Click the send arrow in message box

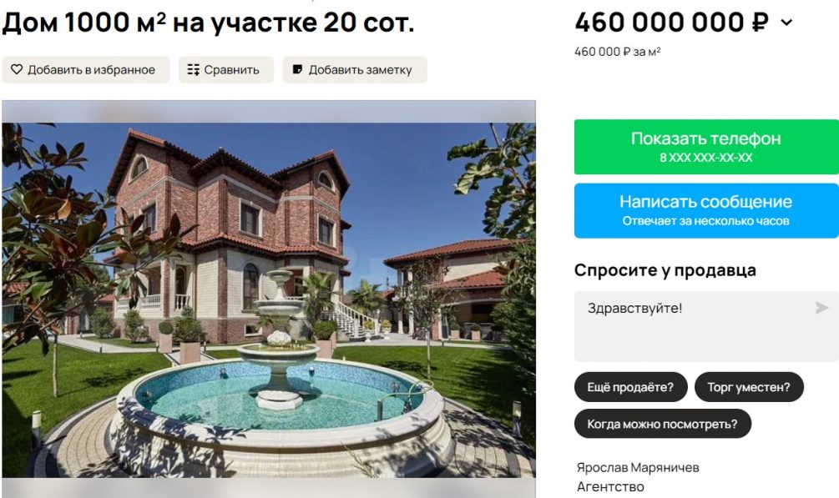(x=821, y=308)
